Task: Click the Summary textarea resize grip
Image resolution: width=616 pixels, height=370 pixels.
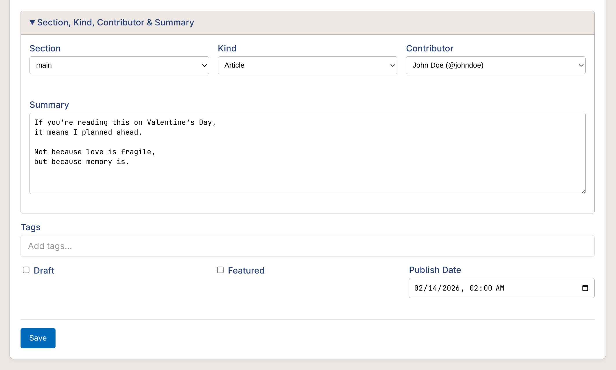Action: click(x=583, y=191)
